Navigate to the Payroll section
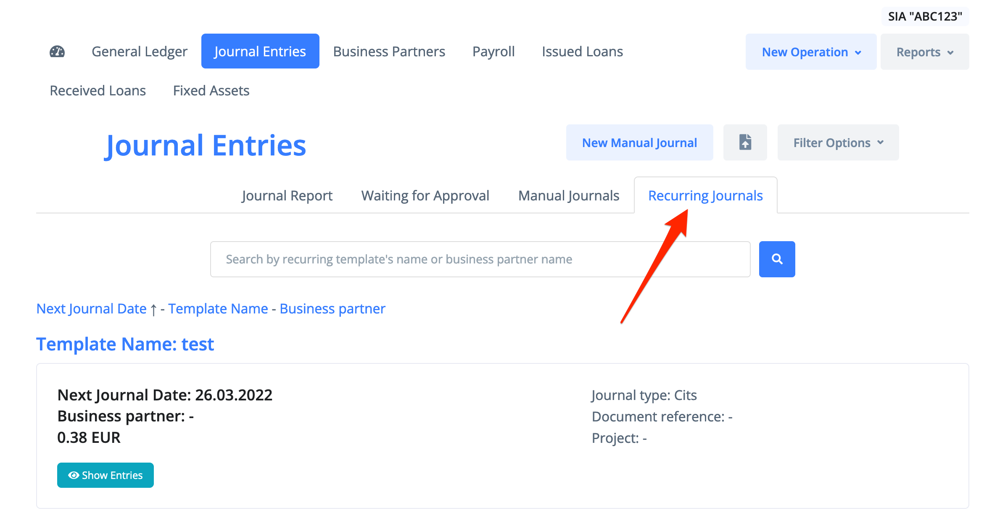Screen dimensions: 992x521 (493, 51)
